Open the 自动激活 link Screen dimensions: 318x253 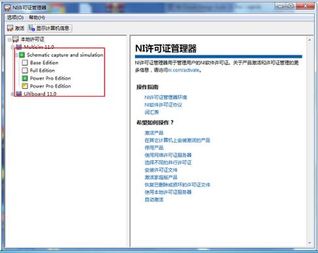tap(154, 199)
